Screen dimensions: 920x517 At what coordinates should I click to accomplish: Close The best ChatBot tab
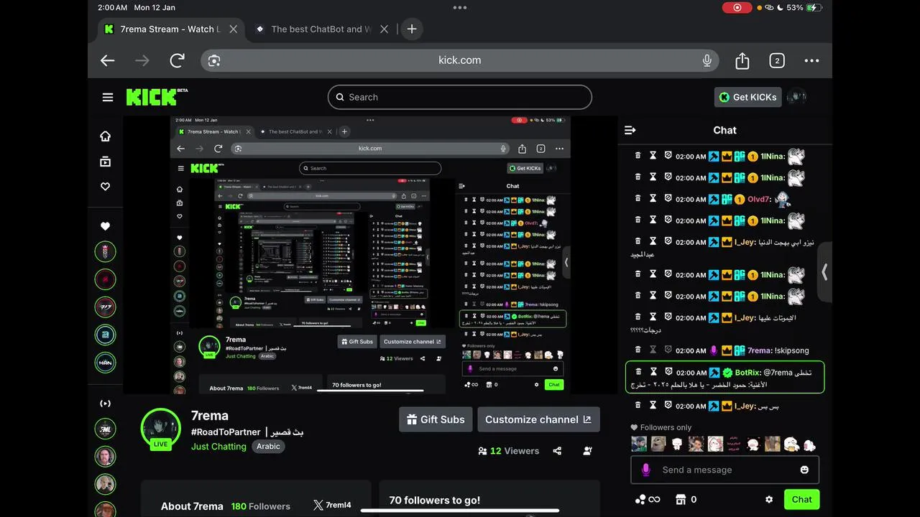(x=384, y=29)
